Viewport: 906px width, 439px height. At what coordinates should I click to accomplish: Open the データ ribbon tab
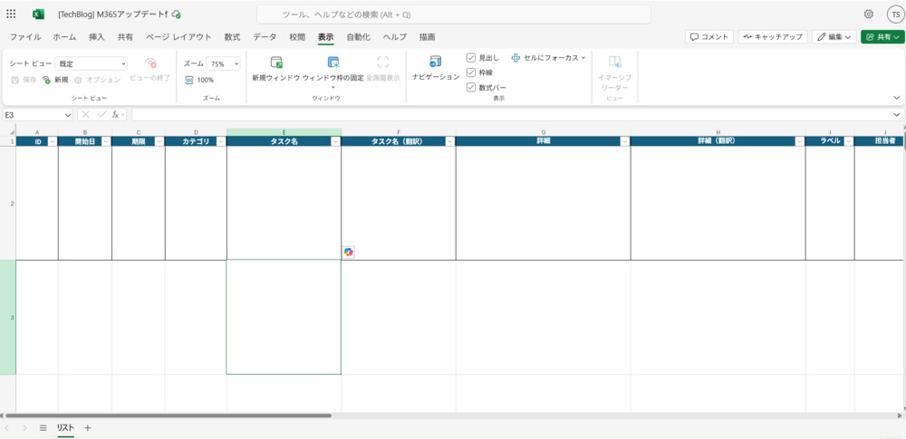(265, 37)
